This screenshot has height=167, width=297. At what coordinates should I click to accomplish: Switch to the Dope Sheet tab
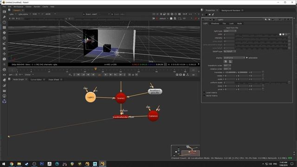[54, 80]
